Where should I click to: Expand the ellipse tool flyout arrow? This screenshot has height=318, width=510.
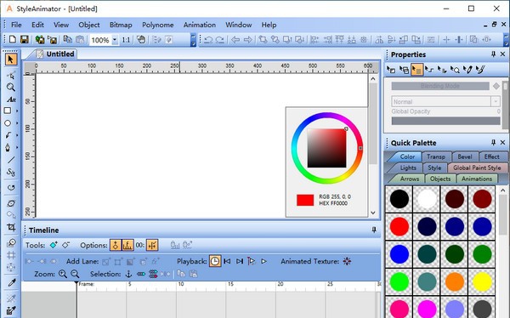click(17, 123)
